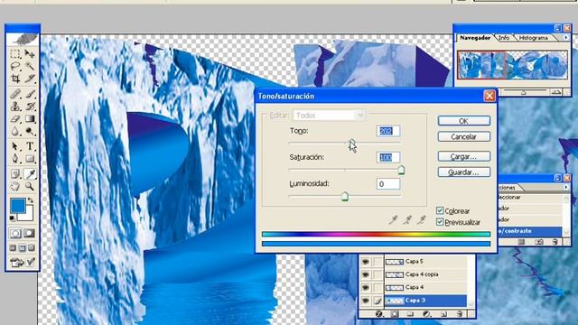
Task: Toggle the Previsualizar checkbox
Action: coord(440,222)
